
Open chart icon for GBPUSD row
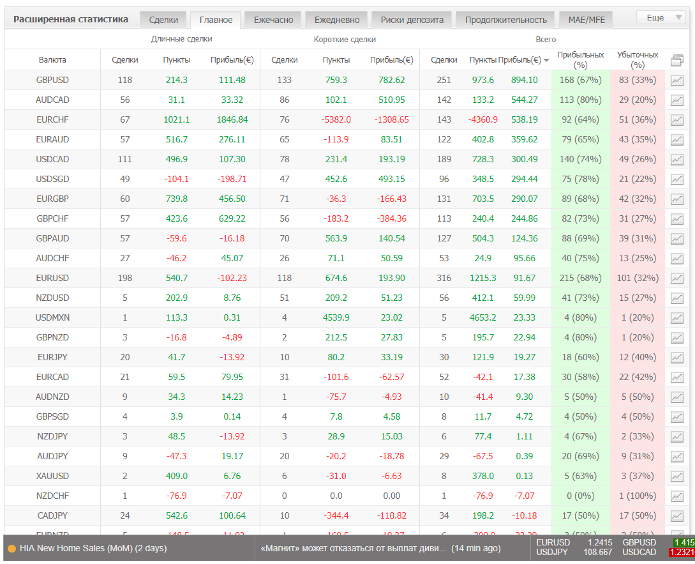tap(676, 80)
